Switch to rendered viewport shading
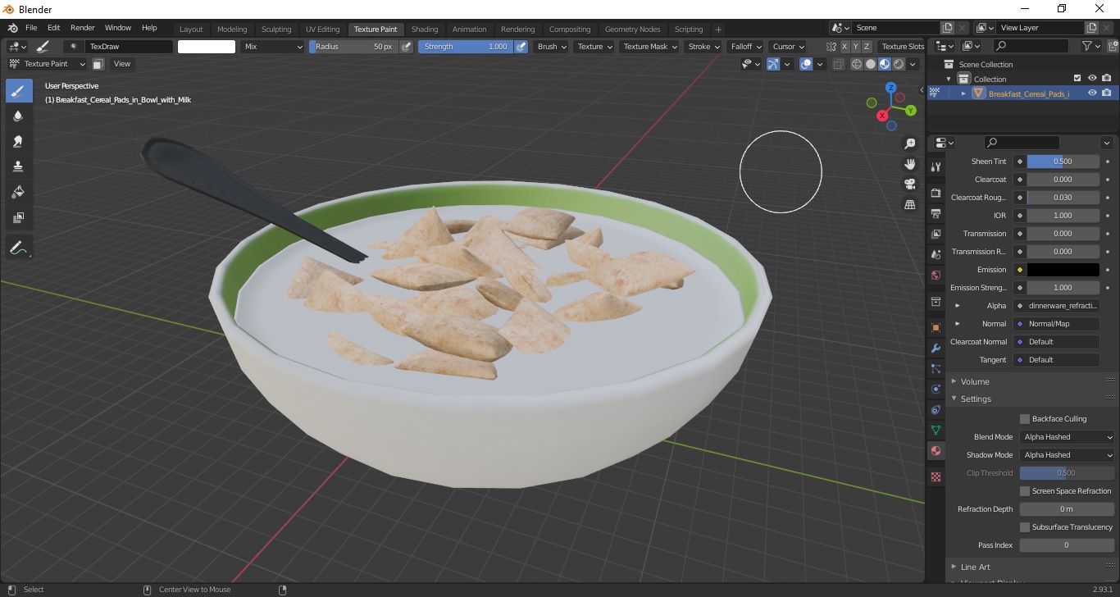The height and width of the screenshot is (597, 1120). [x=899, y=64]
